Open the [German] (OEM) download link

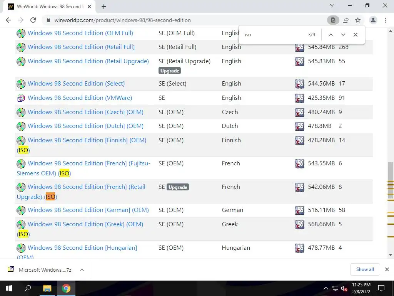(88, 210)
